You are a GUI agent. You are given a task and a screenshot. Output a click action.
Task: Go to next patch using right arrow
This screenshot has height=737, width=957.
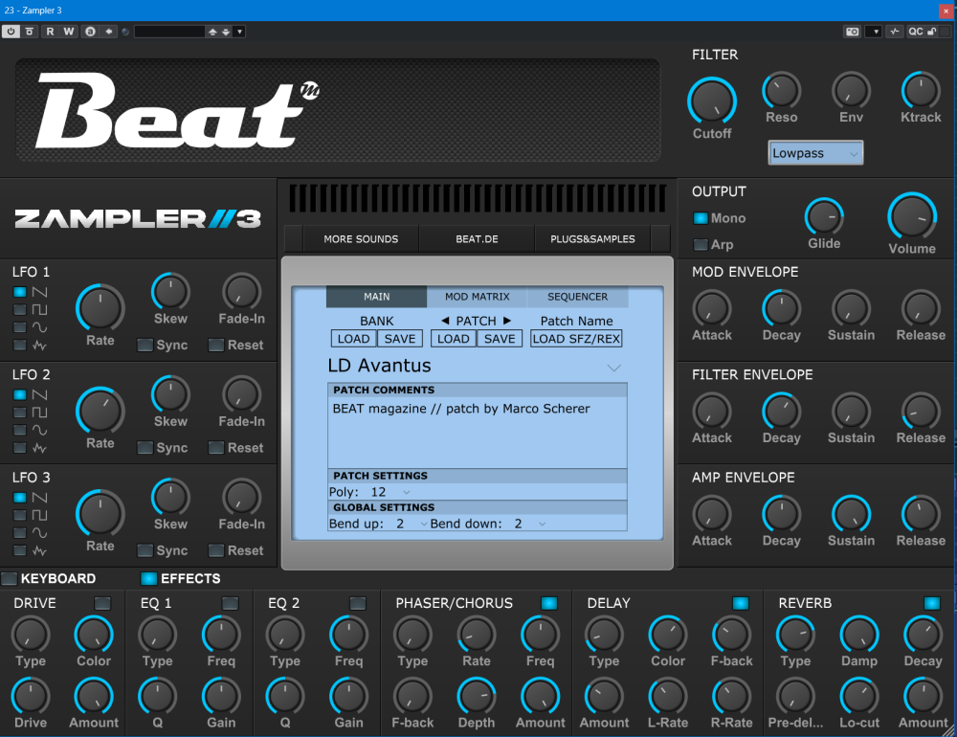(508, 321)
